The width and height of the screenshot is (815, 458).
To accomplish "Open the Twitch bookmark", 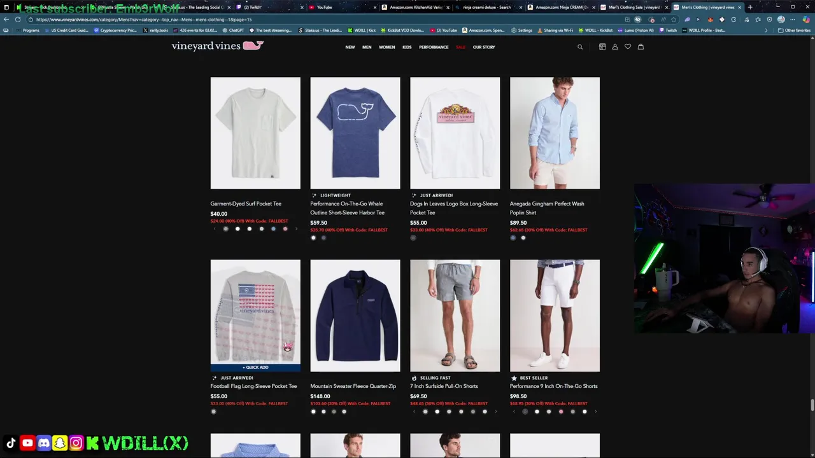I will pyautogui.click(x=668, y=30).
